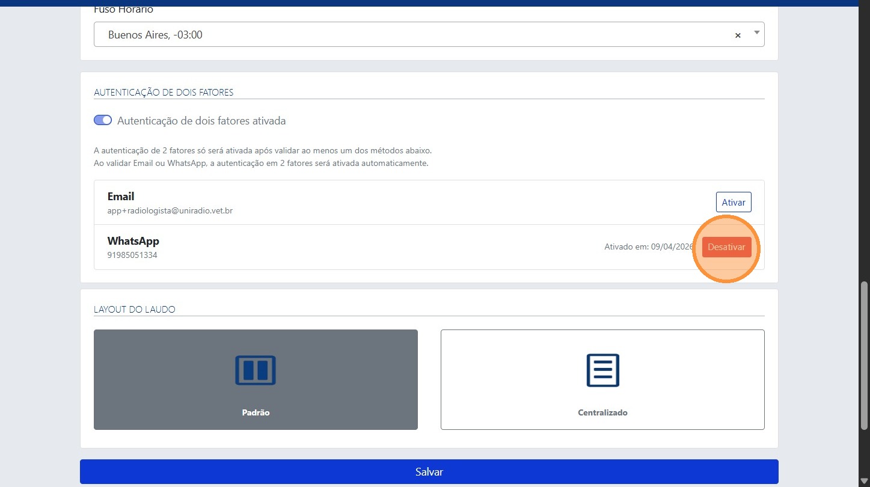The height and width of the screenshot is (487, 870).
Task: Click the Email method title
Action: tap(121, 197)
